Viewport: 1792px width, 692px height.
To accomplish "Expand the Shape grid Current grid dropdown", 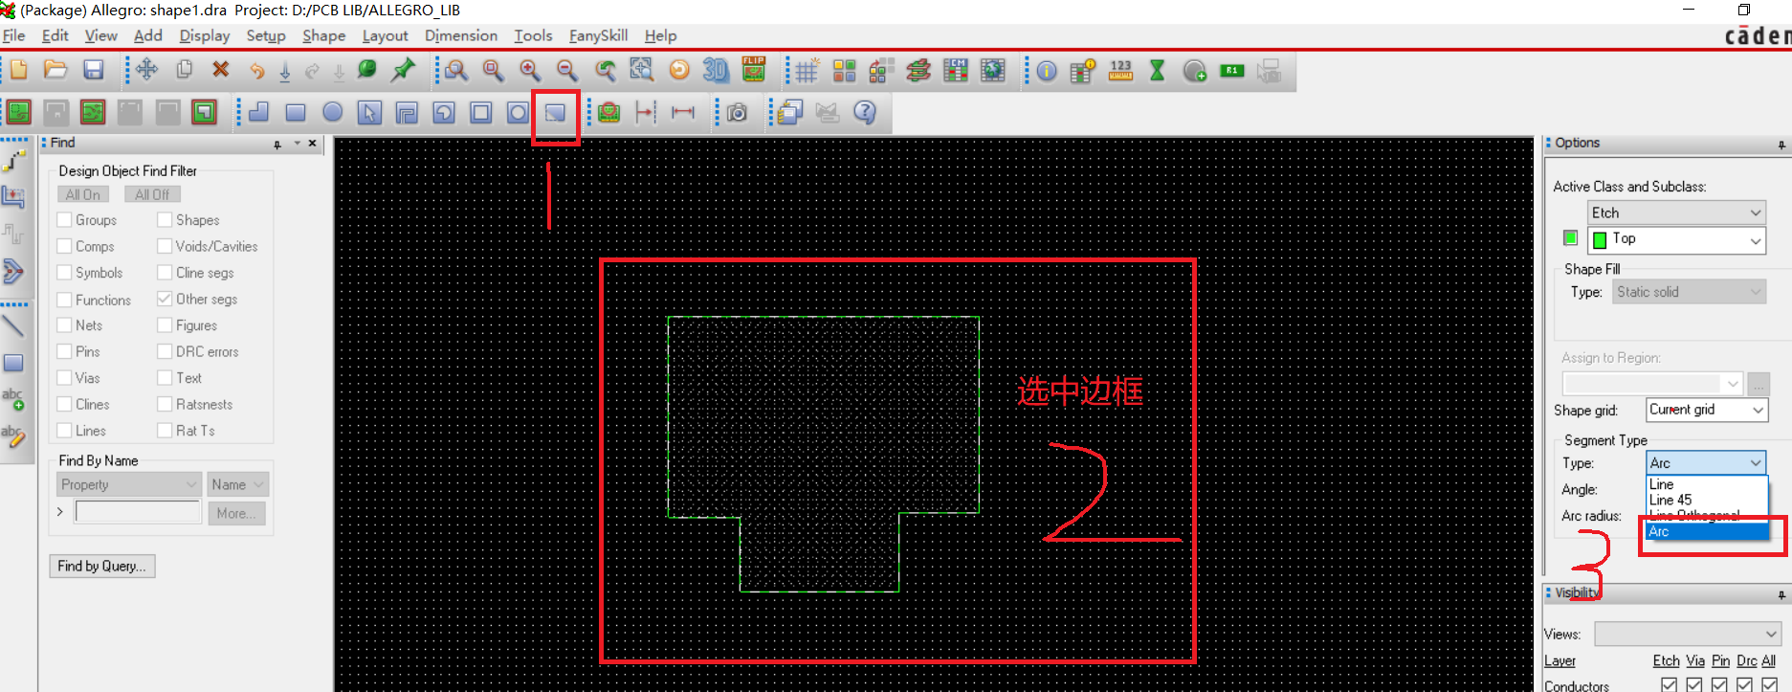I will 1707,410.
